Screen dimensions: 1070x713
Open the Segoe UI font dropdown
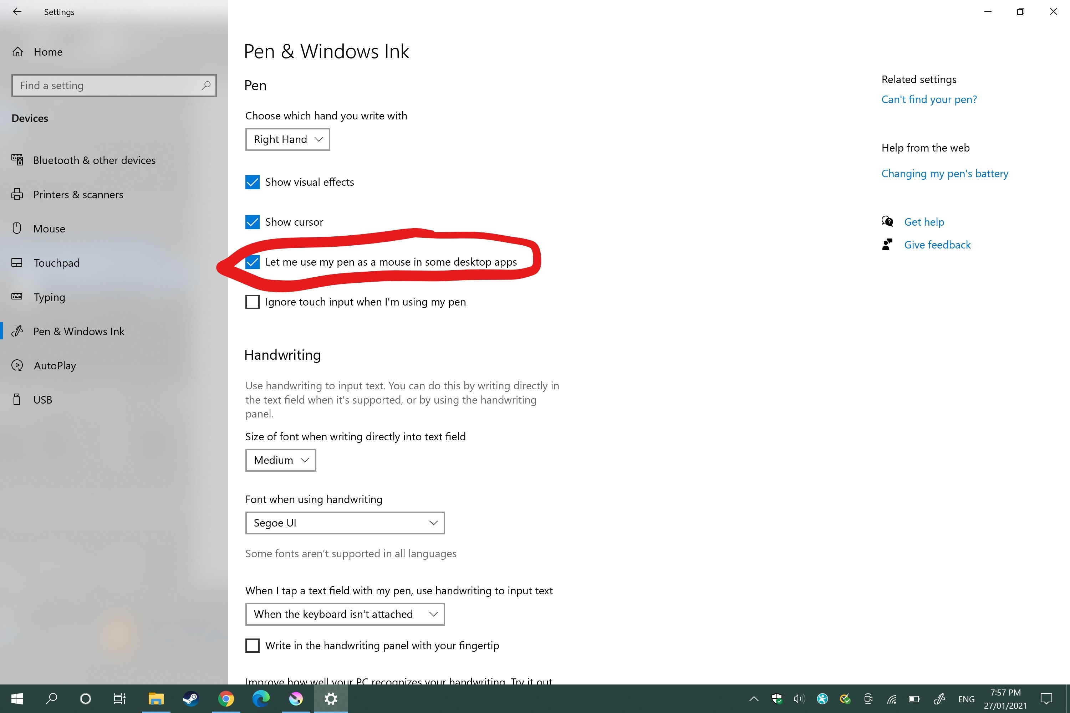(345, 523)
